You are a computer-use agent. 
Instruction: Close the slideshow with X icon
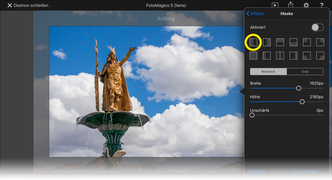10,5
